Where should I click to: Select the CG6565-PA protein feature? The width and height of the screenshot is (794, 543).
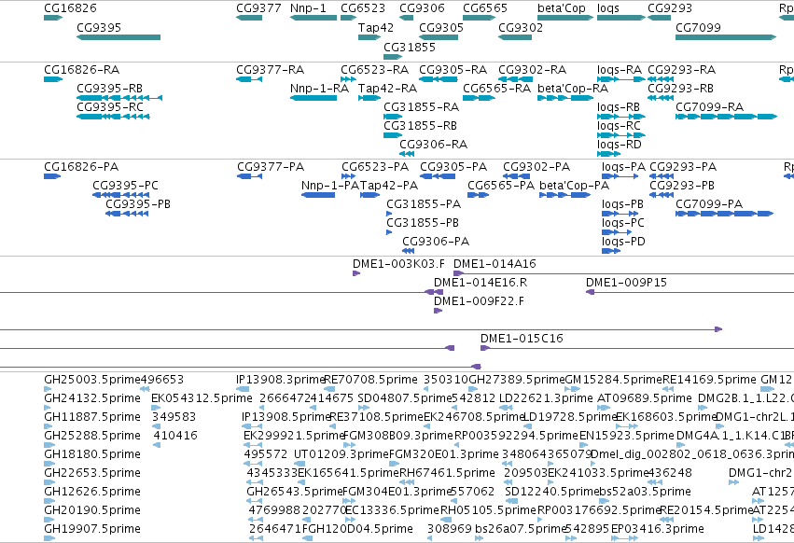(478, 195)
